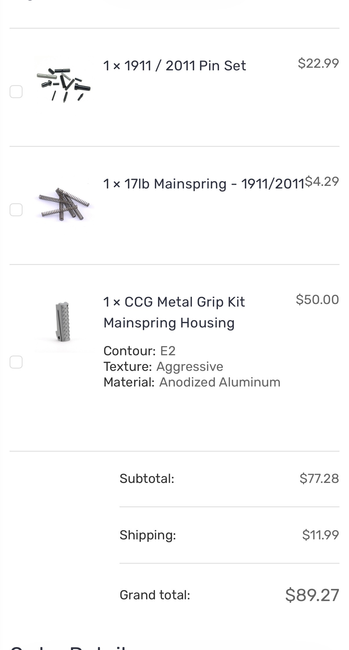Viewport: 349px width, 650px height.
Task: Check the CCG Metal Grip Kit checkbox
Action: [16, 362]
